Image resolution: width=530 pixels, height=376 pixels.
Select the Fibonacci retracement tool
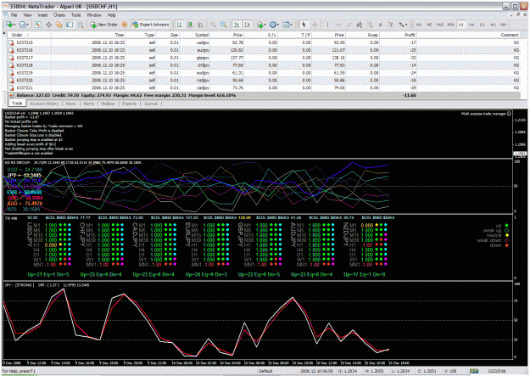coord(370,25)
